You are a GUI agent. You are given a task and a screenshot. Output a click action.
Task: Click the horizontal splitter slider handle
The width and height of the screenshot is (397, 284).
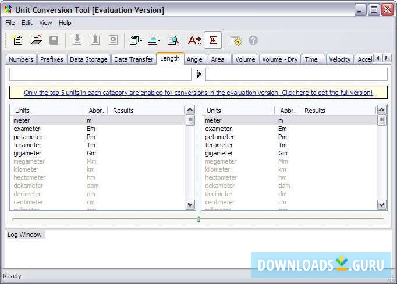click(x=198, y=219)
